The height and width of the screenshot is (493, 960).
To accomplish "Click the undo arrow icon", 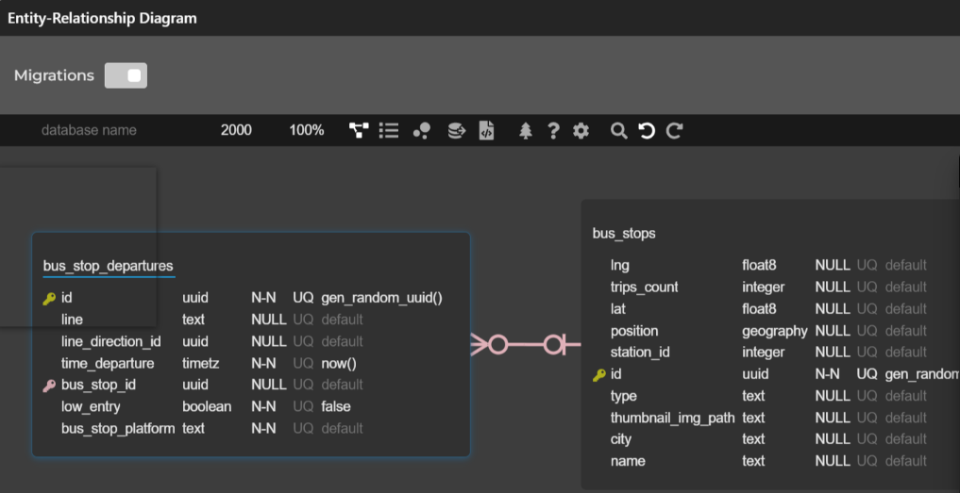I will point(647,131).
